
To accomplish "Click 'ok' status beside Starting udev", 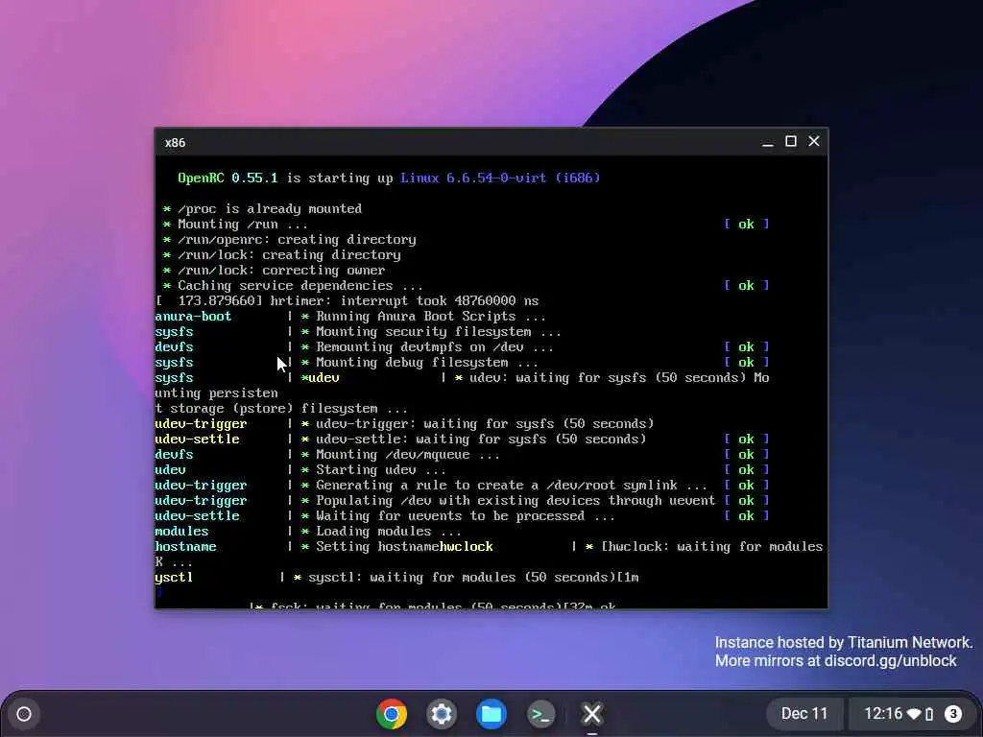I will point(746,470).
